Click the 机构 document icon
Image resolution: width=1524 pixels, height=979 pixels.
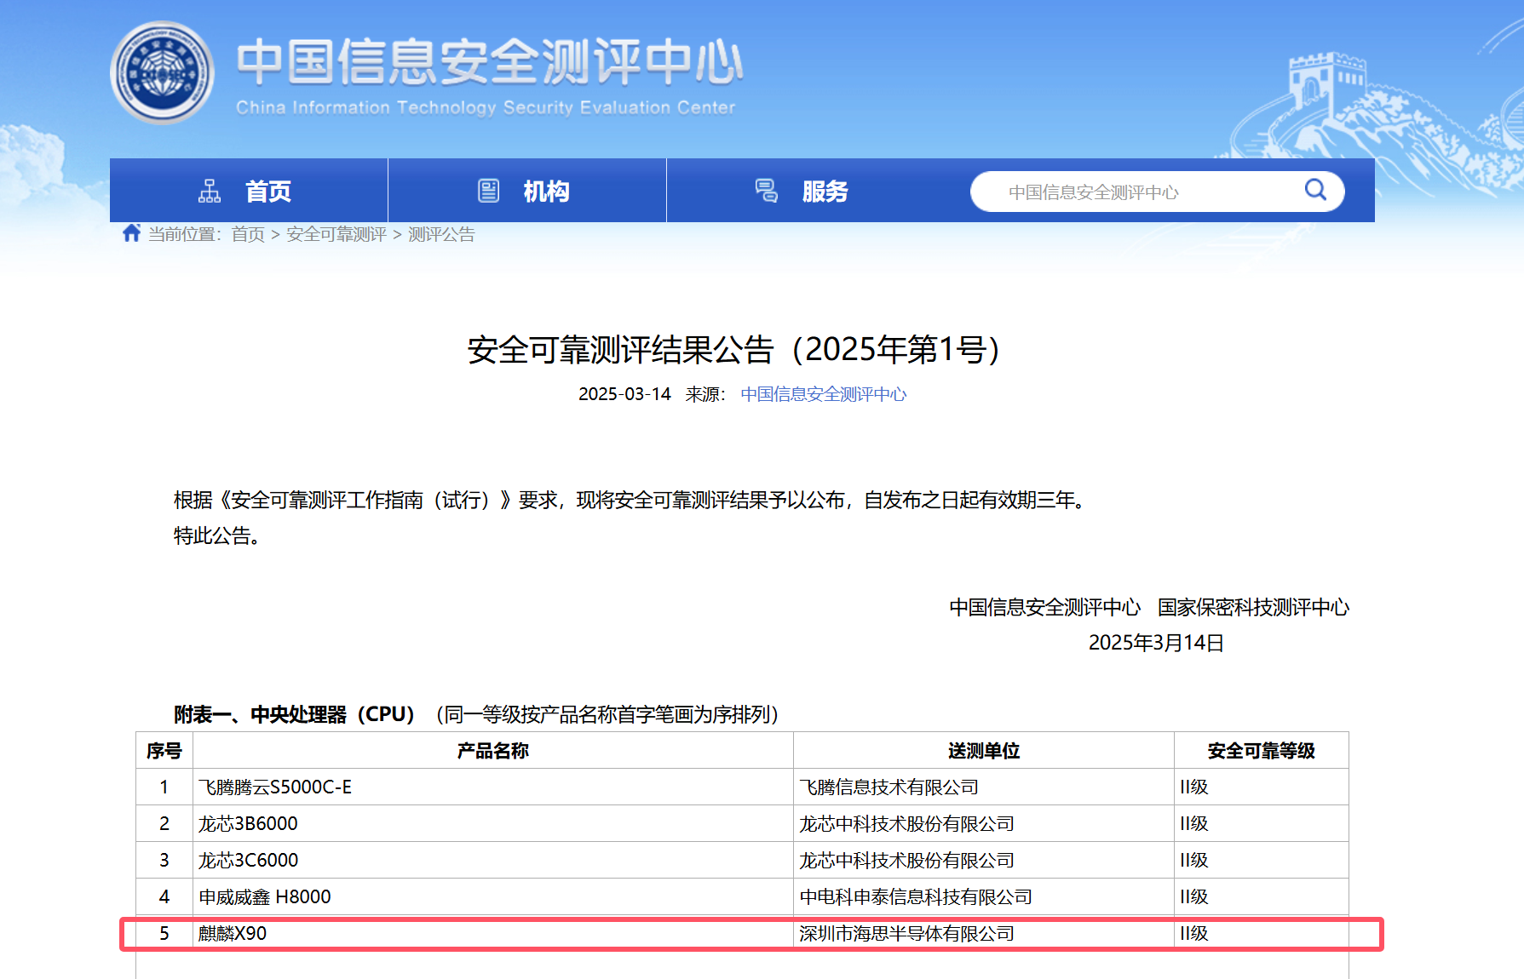pyautogui.click(x=488, y=192)
